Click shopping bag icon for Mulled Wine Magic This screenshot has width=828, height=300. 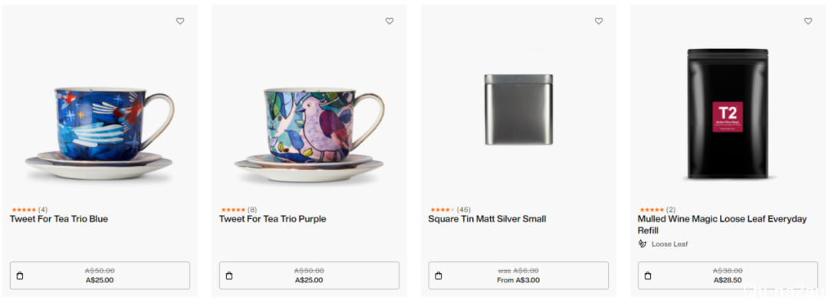[648, 276]
